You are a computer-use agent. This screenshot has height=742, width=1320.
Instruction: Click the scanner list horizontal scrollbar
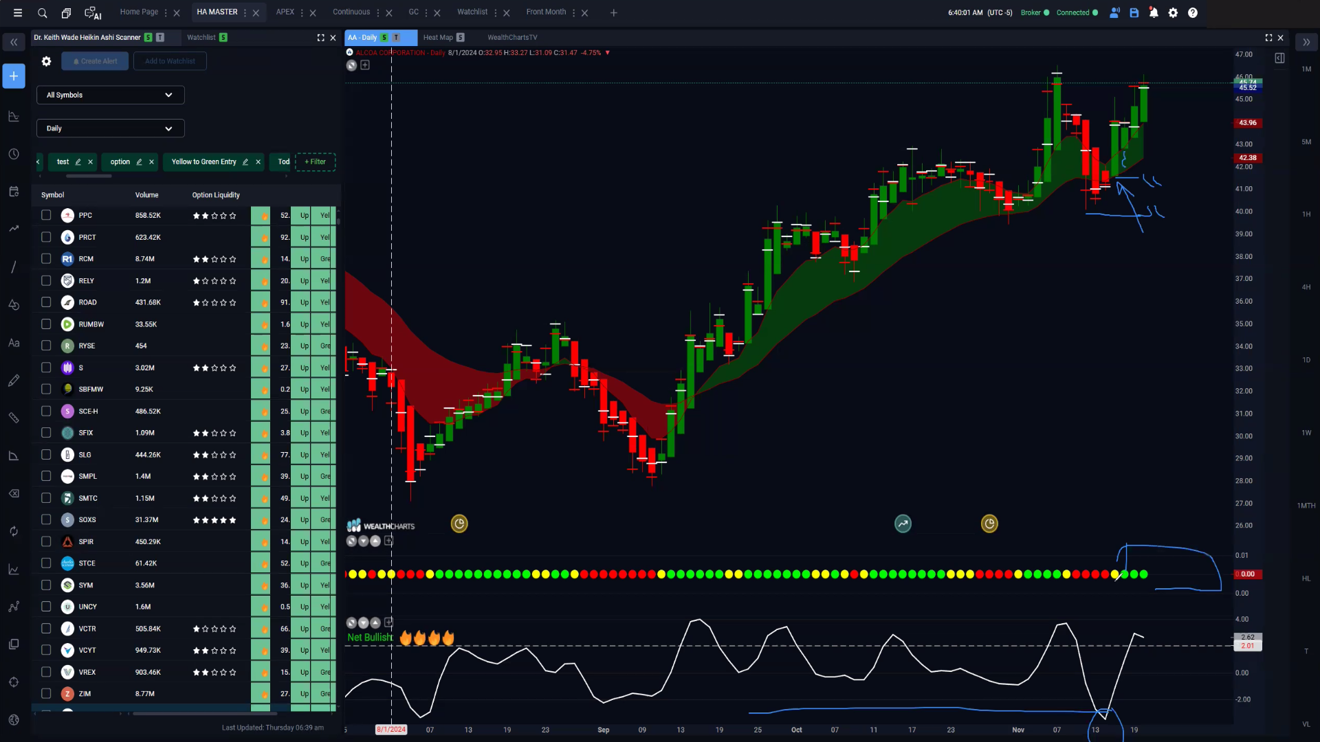(204, 714)
